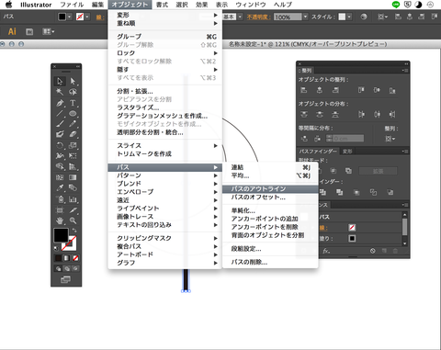Select the Selection tool in the tools panel
The image size is (441, 350).
60,81
